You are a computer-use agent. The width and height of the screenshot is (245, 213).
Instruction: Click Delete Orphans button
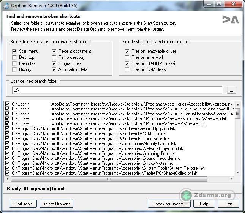(x=56, y=204)
